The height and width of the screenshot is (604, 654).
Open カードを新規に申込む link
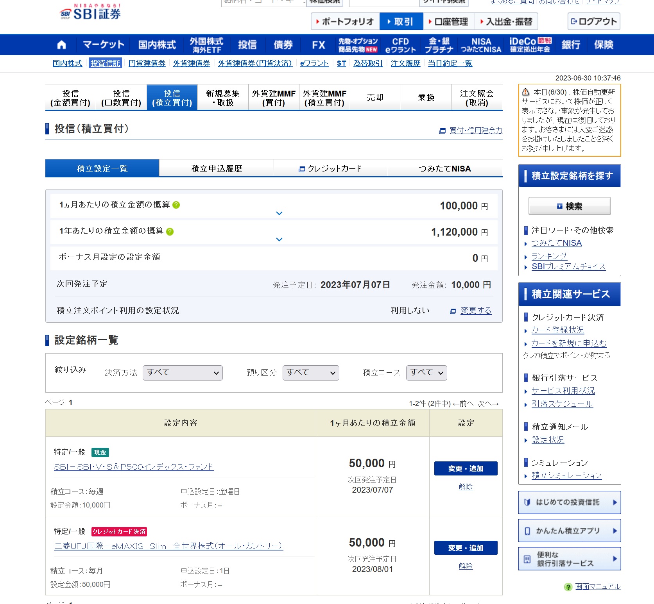[569, 343]
